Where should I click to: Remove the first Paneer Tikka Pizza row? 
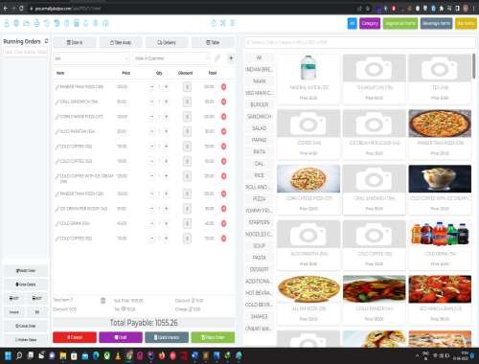coord(224,87)
